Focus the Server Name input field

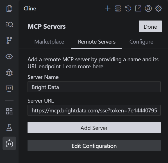tap(94, 87)
